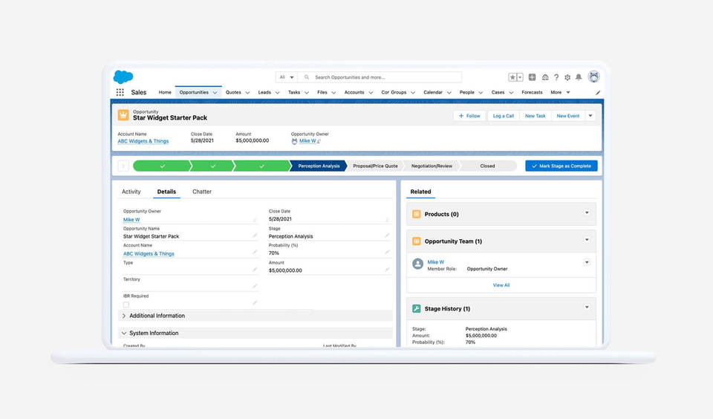The height and width of the screenshot is (419, 713).
Task: Click the Opportunity Team related list icon
Action: [x=416, y=241]
